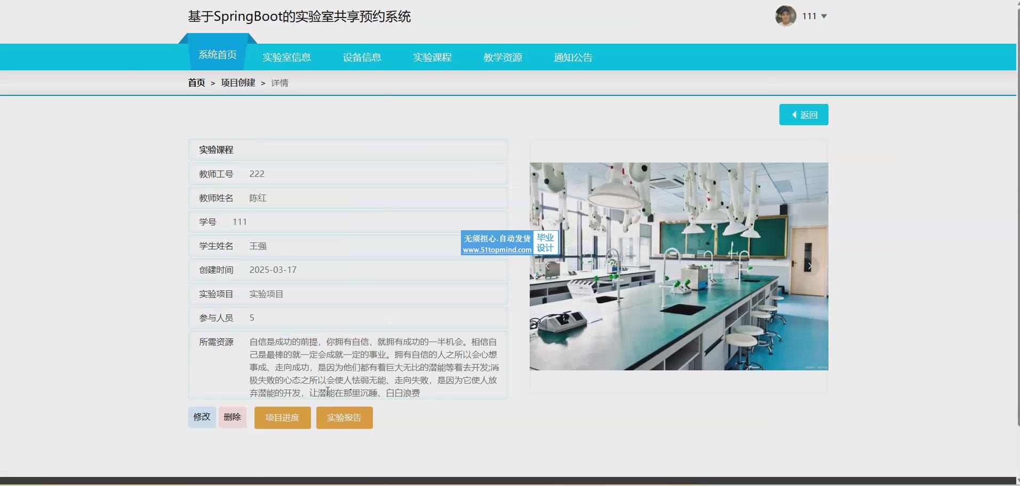The height and width of the screenshot is (486, 1020).
Task: Click the 项目创建 breadcrumb link
Action: [x=238, y=83]
